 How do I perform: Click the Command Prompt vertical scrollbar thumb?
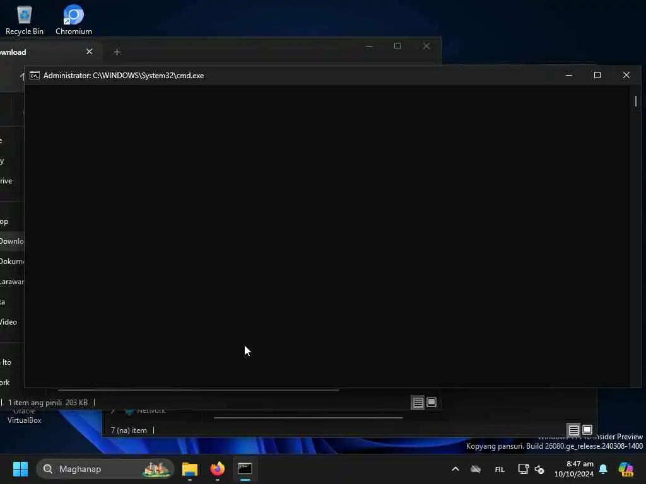point(636,101)
